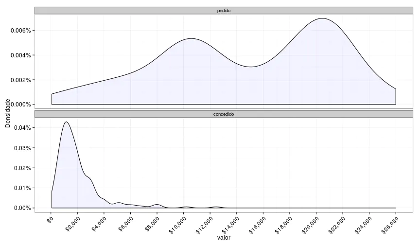Click the 0.01% y-axis label
The width and height of the screenshot is (420, 245).
(x=22, y=188)
